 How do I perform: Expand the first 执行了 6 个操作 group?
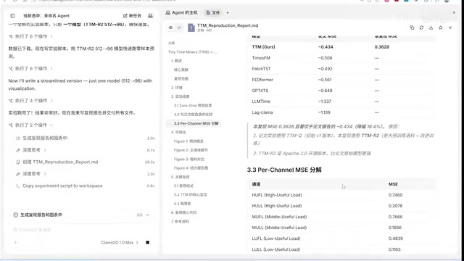[x=30, y=36]
